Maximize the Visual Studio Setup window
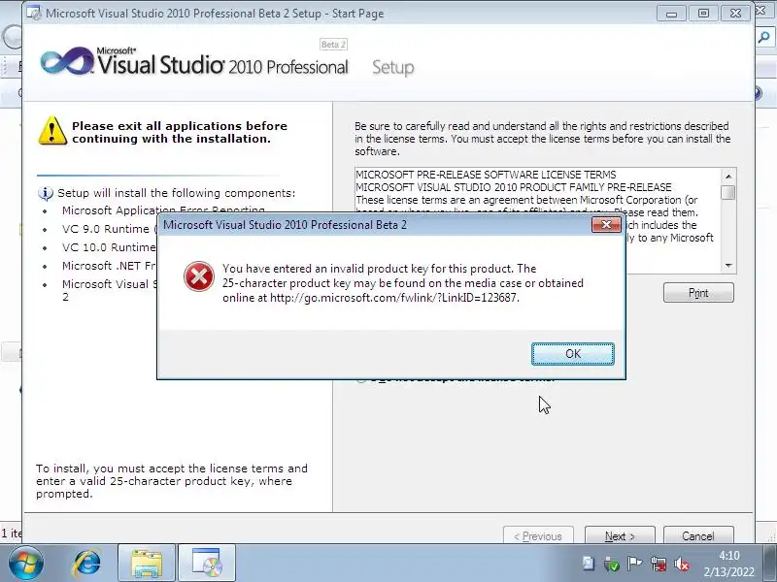 point(703,14)
